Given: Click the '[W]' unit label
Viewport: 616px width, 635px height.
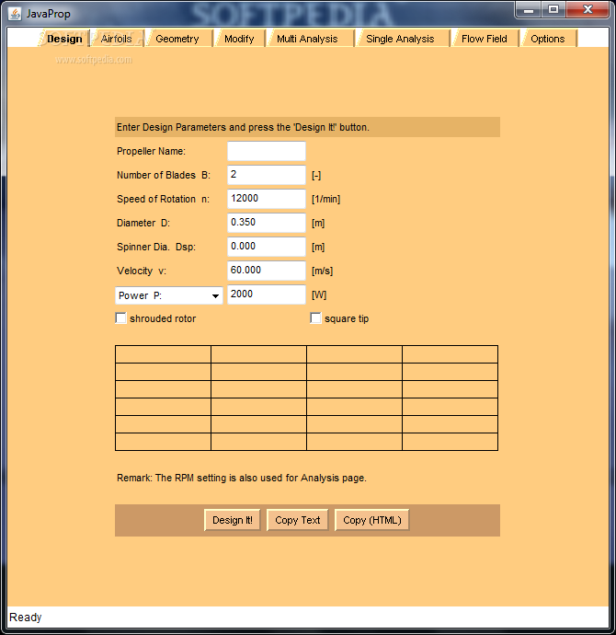Looking at the screenshot, I should click(x=319, y=294).
